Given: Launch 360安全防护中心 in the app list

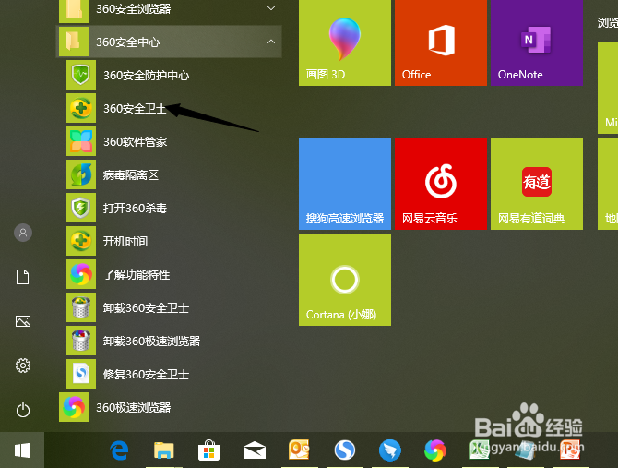Looking at the screenshot, I should pos(170,75).
